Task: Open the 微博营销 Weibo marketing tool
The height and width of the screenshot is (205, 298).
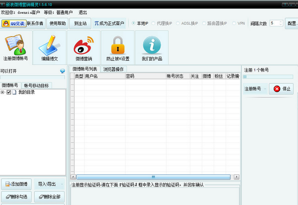Action: pos(84,48)
